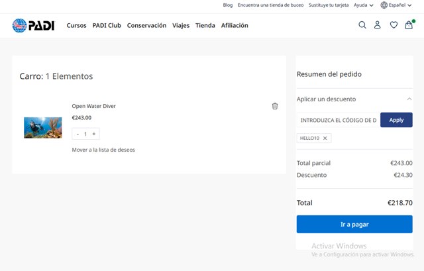Open the shopping bag cart icon
The width and height of the screenshot is (424, 271).
point(409,25)
